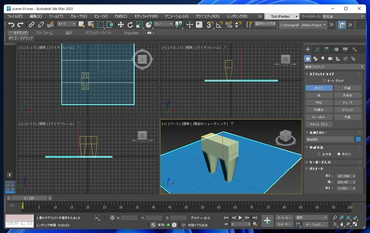Switch to Lights category icon
The width and height of the screenshot is (370, 233).
coord(323,59)
